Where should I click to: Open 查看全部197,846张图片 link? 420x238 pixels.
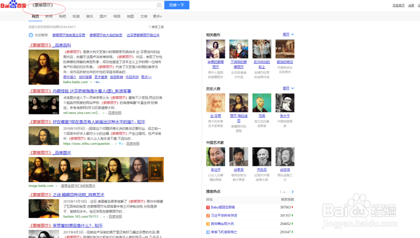[78, 186]
